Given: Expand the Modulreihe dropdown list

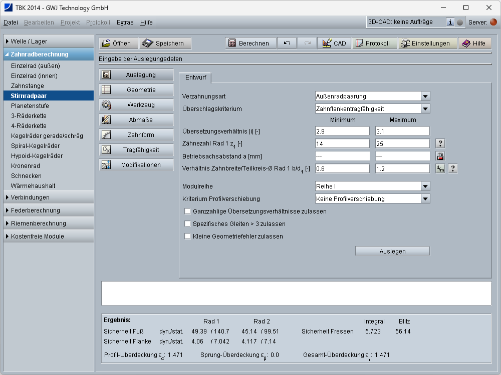Looking at the screenshot, I should 425,186.
